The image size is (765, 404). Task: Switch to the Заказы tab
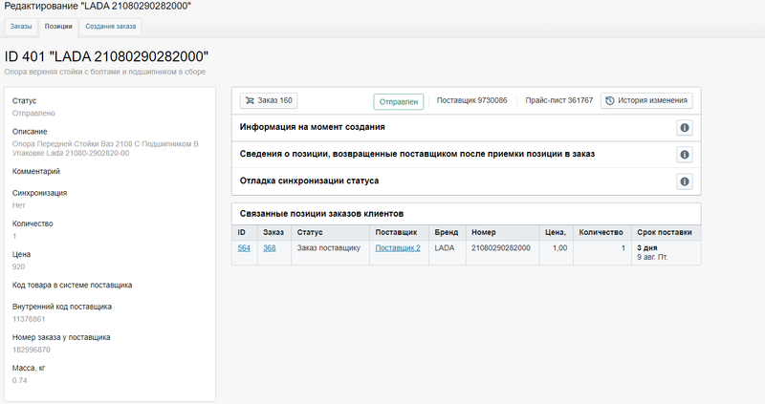pos(21,27)
